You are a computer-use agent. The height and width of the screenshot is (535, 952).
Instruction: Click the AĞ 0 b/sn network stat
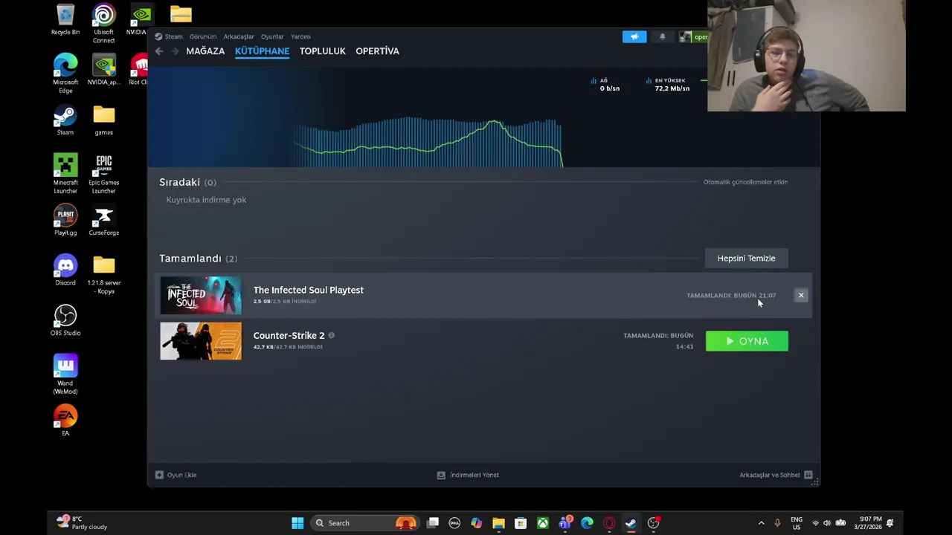coord(605,85)
